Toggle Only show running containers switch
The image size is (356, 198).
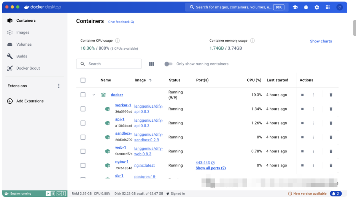tap(168, 64)
